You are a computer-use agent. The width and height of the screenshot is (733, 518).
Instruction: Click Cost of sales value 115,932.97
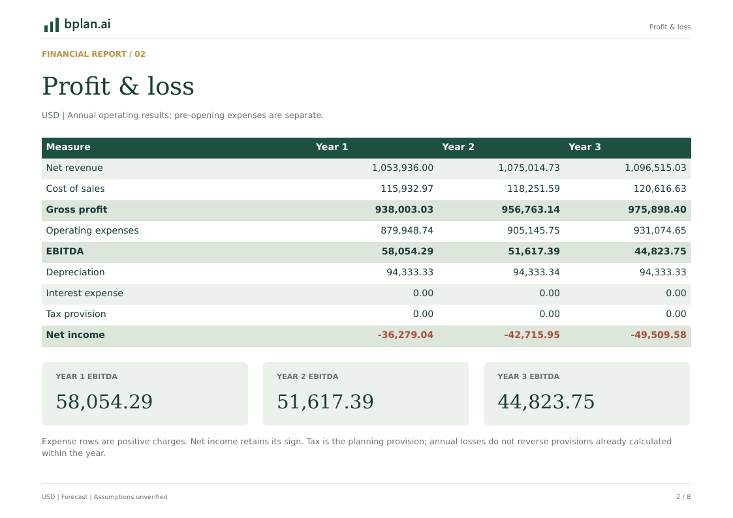pos(407,189)
